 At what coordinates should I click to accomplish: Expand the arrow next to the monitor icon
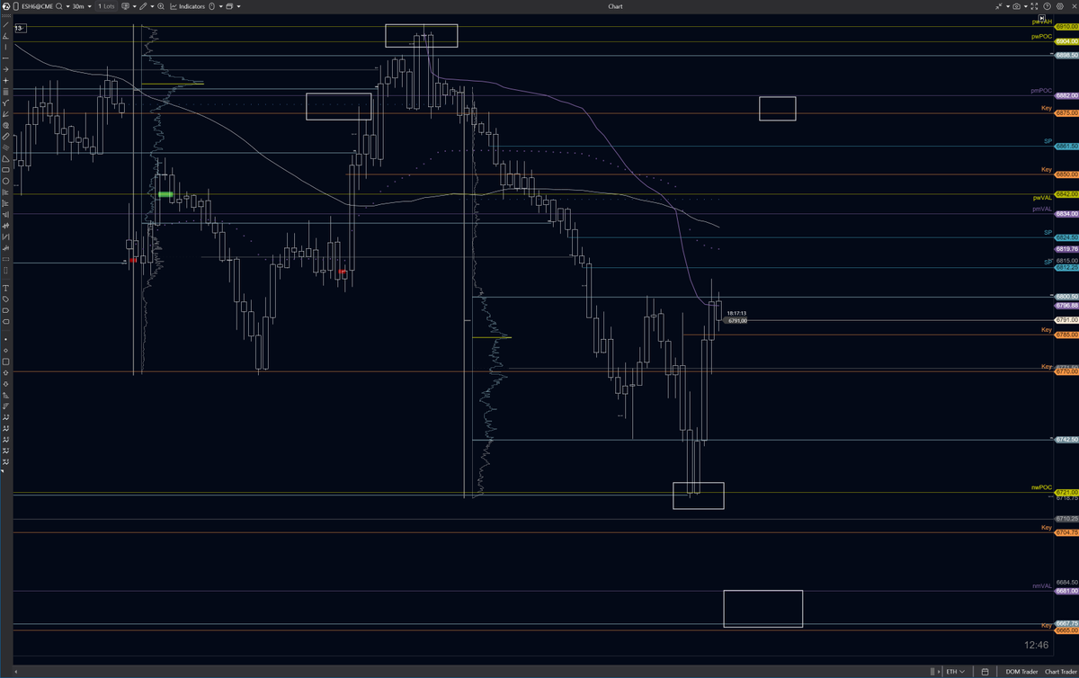tap(134, 6)
